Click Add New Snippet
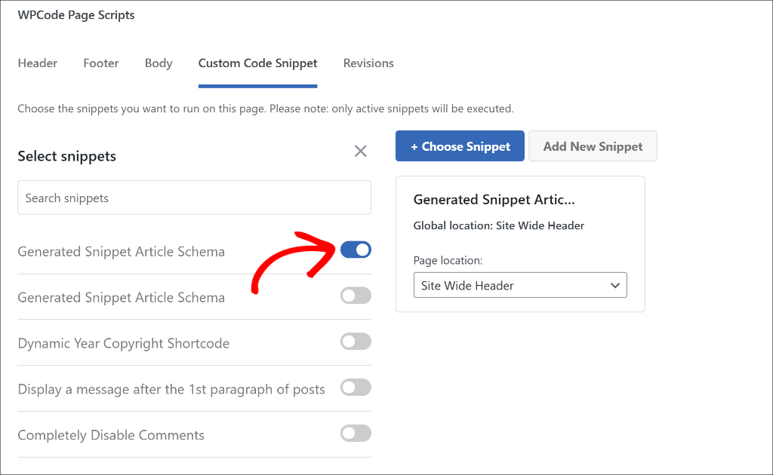Image resolution: width=773 pixels, height=475 pixels. pos(593,146)
